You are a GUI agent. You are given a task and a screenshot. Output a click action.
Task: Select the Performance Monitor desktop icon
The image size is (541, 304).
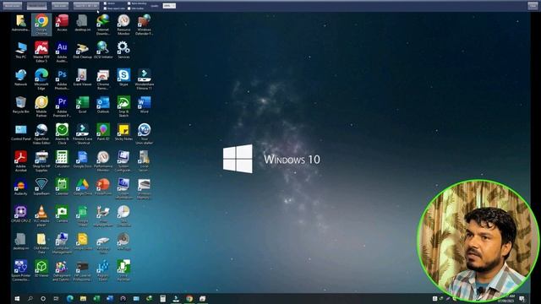click(103, 161)
